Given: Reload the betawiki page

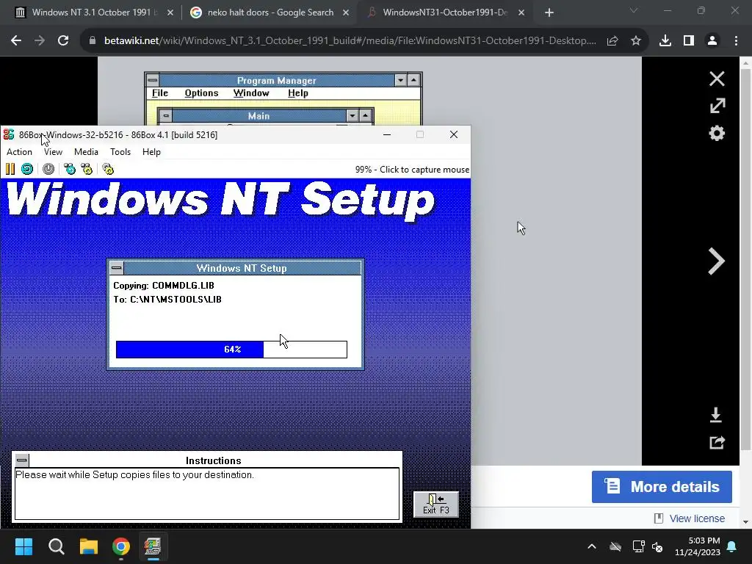Looking at the screenshot, I should click(63, 41).
